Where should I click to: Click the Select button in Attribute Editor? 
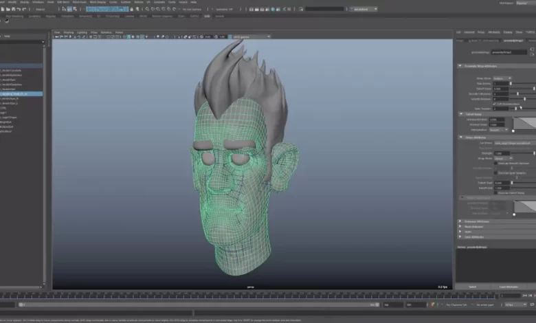(x=473, y=286)
